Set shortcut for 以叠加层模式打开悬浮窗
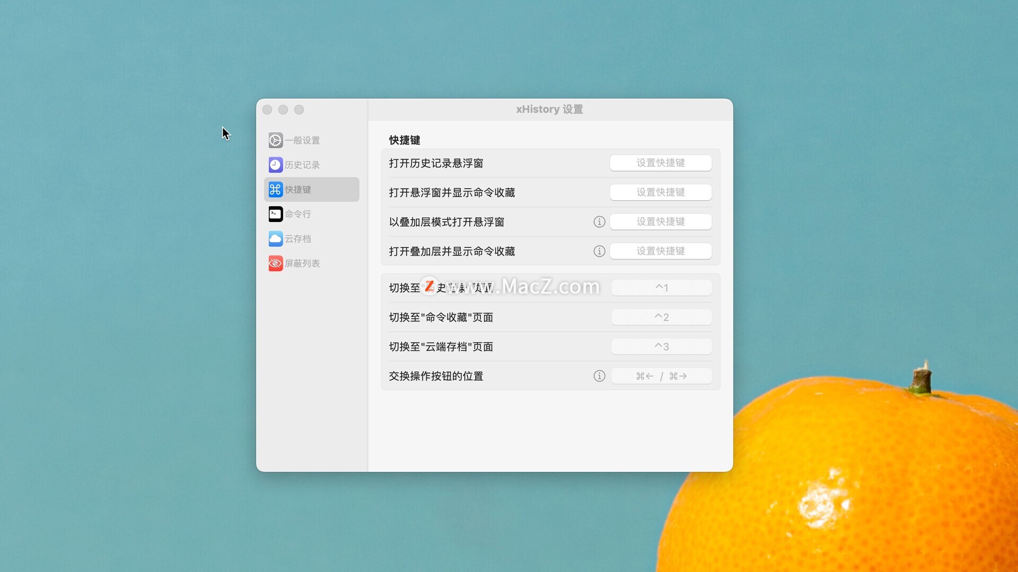 661,222
